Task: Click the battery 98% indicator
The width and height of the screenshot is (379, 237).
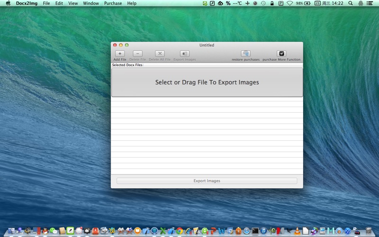Action: (x=303, y=3)
